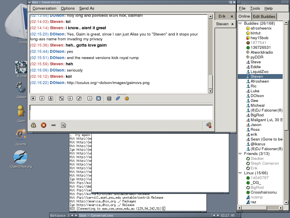Collapse the Buddies (26/168) group
Screen dimensions: 290x218
pos(240,24)
